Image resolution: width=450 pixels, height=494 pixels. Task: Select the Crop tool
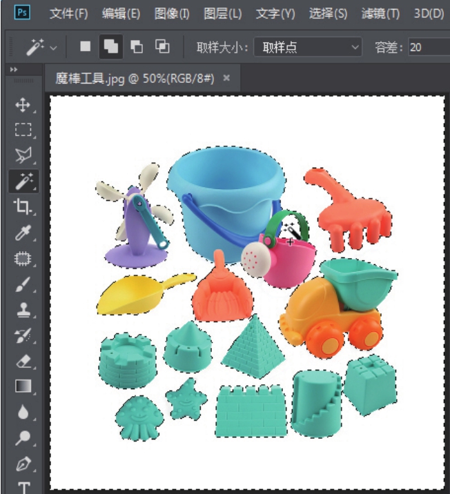click(x=22, y=207)
